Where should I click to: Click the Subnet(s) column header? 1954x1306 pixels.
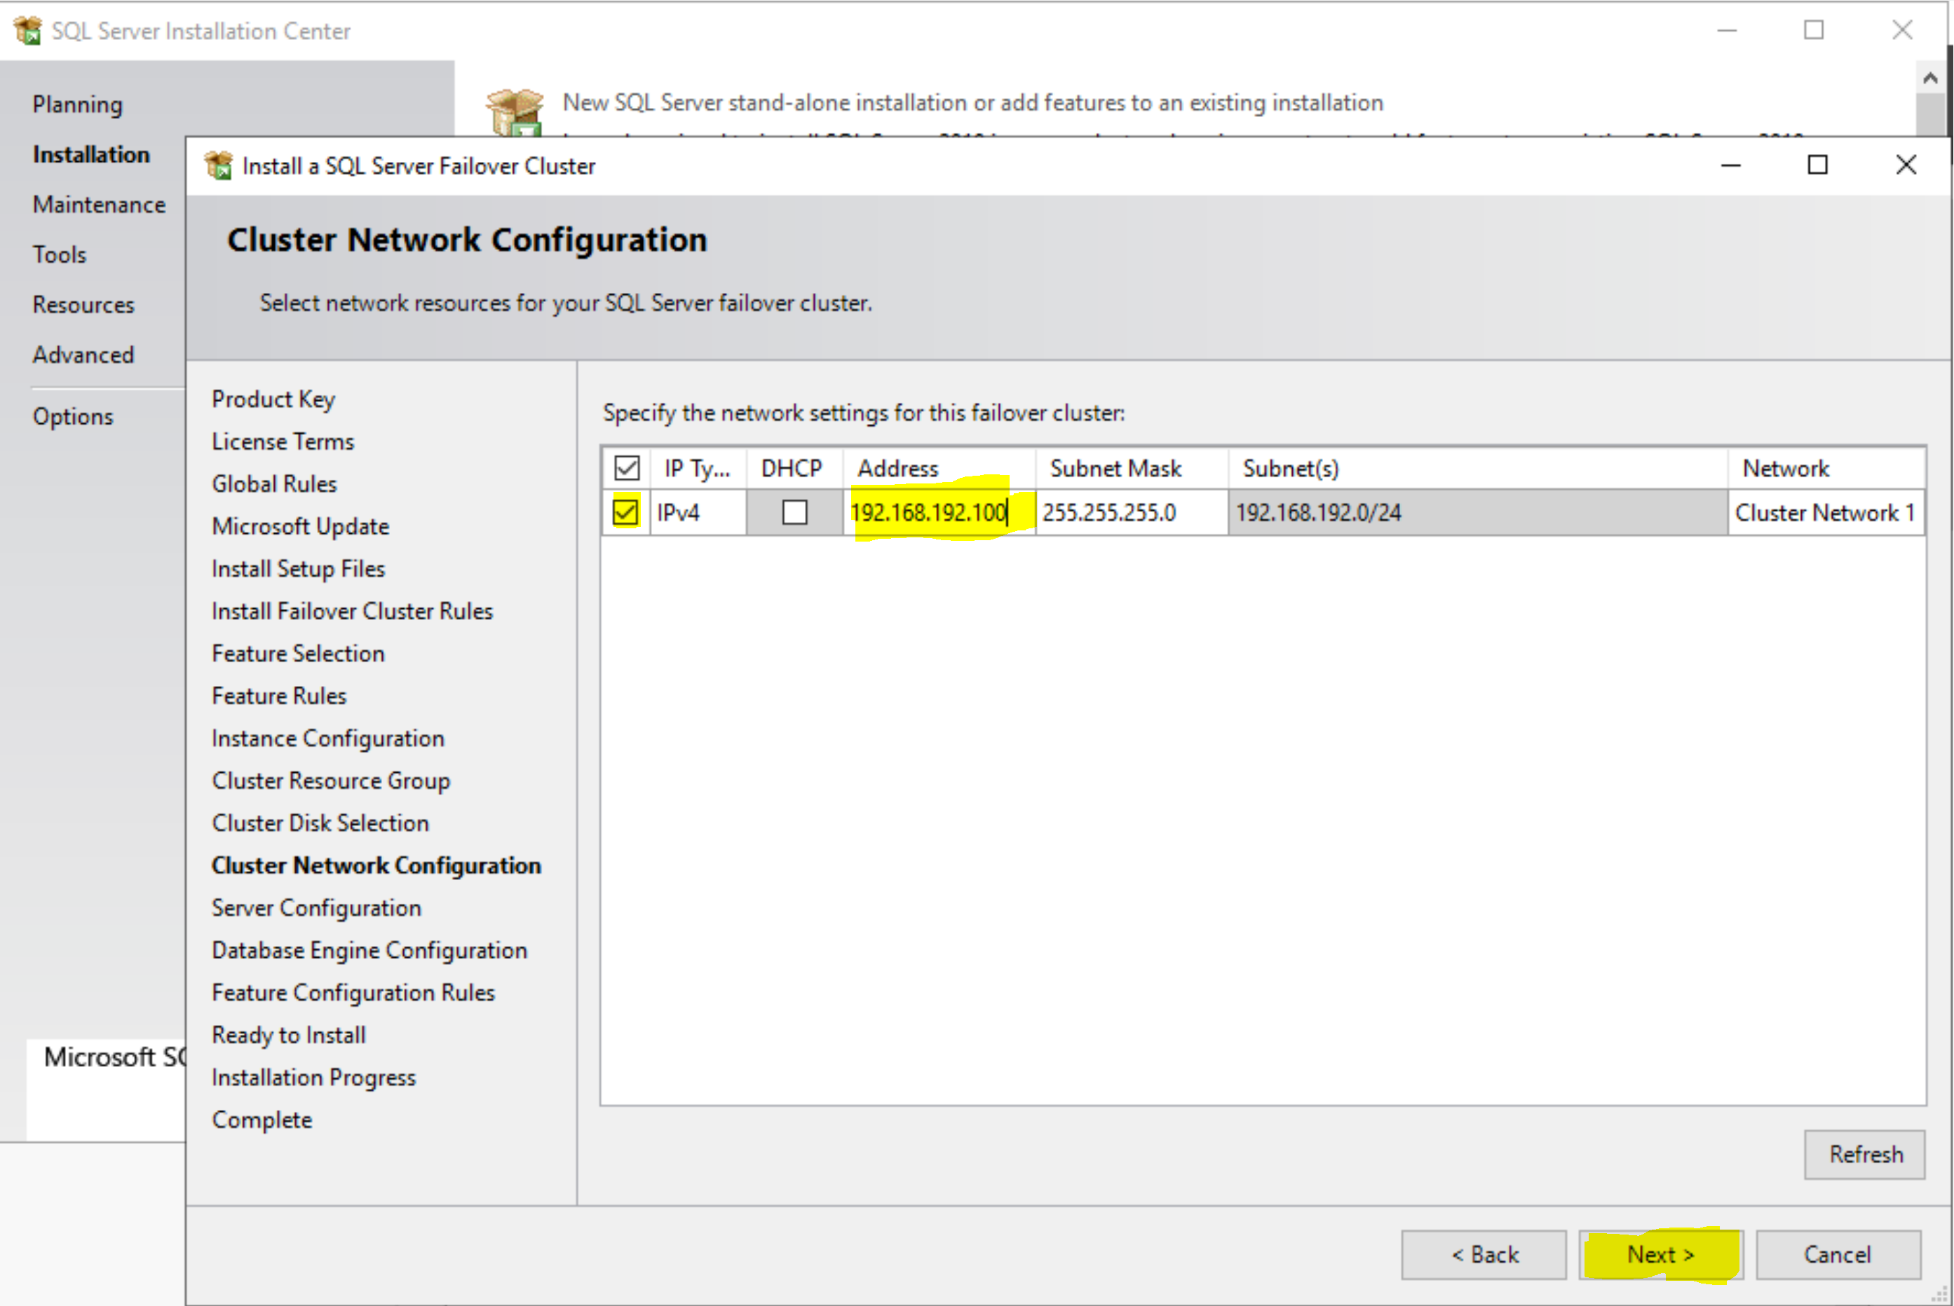[x=1477, y=468]
